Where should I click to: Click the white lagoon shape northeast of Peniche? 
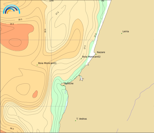tap(81, 78)
